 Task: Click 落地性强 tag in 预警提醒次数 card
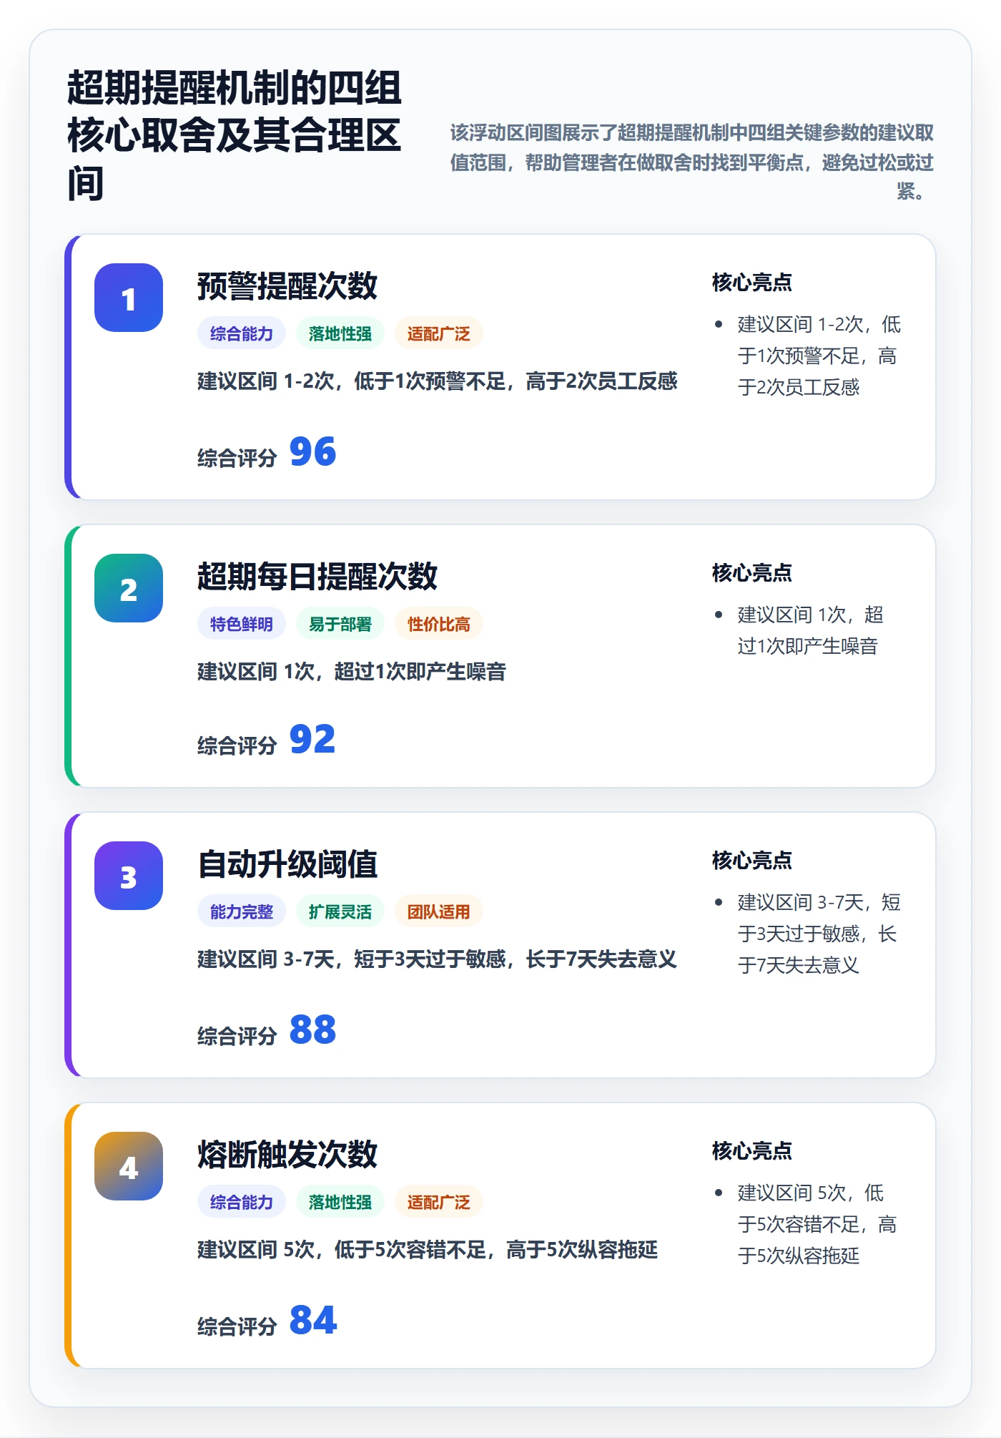[x=340, y=333]
